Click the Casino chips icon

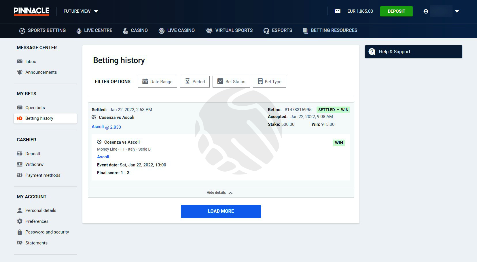click(x=126, y=31)
